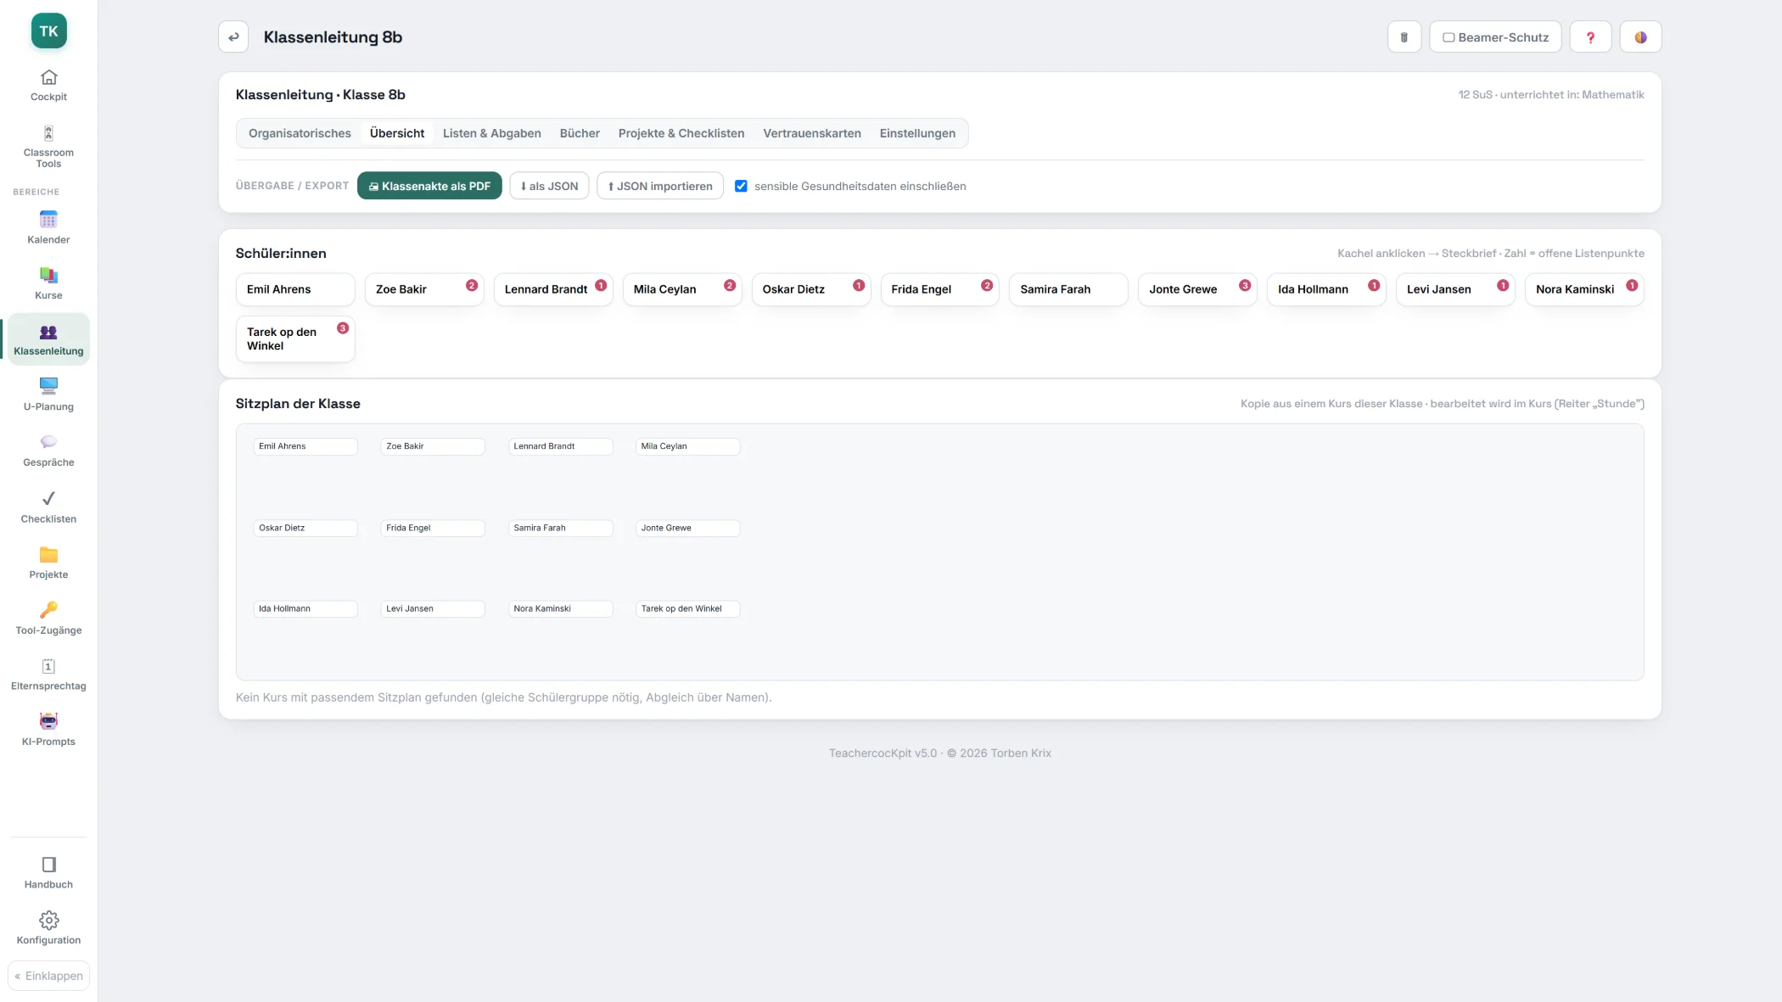Switch to Projekte & Checklisten tab
This screenshot has height=1002, width=1782.
(681, 133)
